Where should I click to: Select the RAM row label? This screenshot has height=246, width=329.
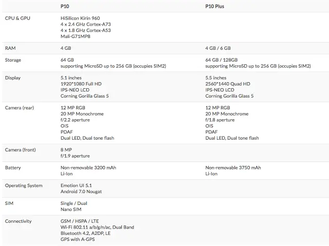[10, 48]
